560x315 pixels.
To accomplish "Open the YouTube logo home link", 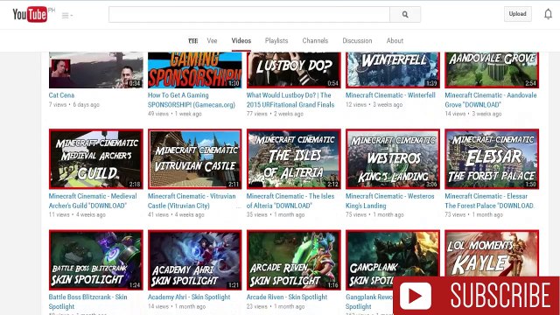I will coord(30,14).
